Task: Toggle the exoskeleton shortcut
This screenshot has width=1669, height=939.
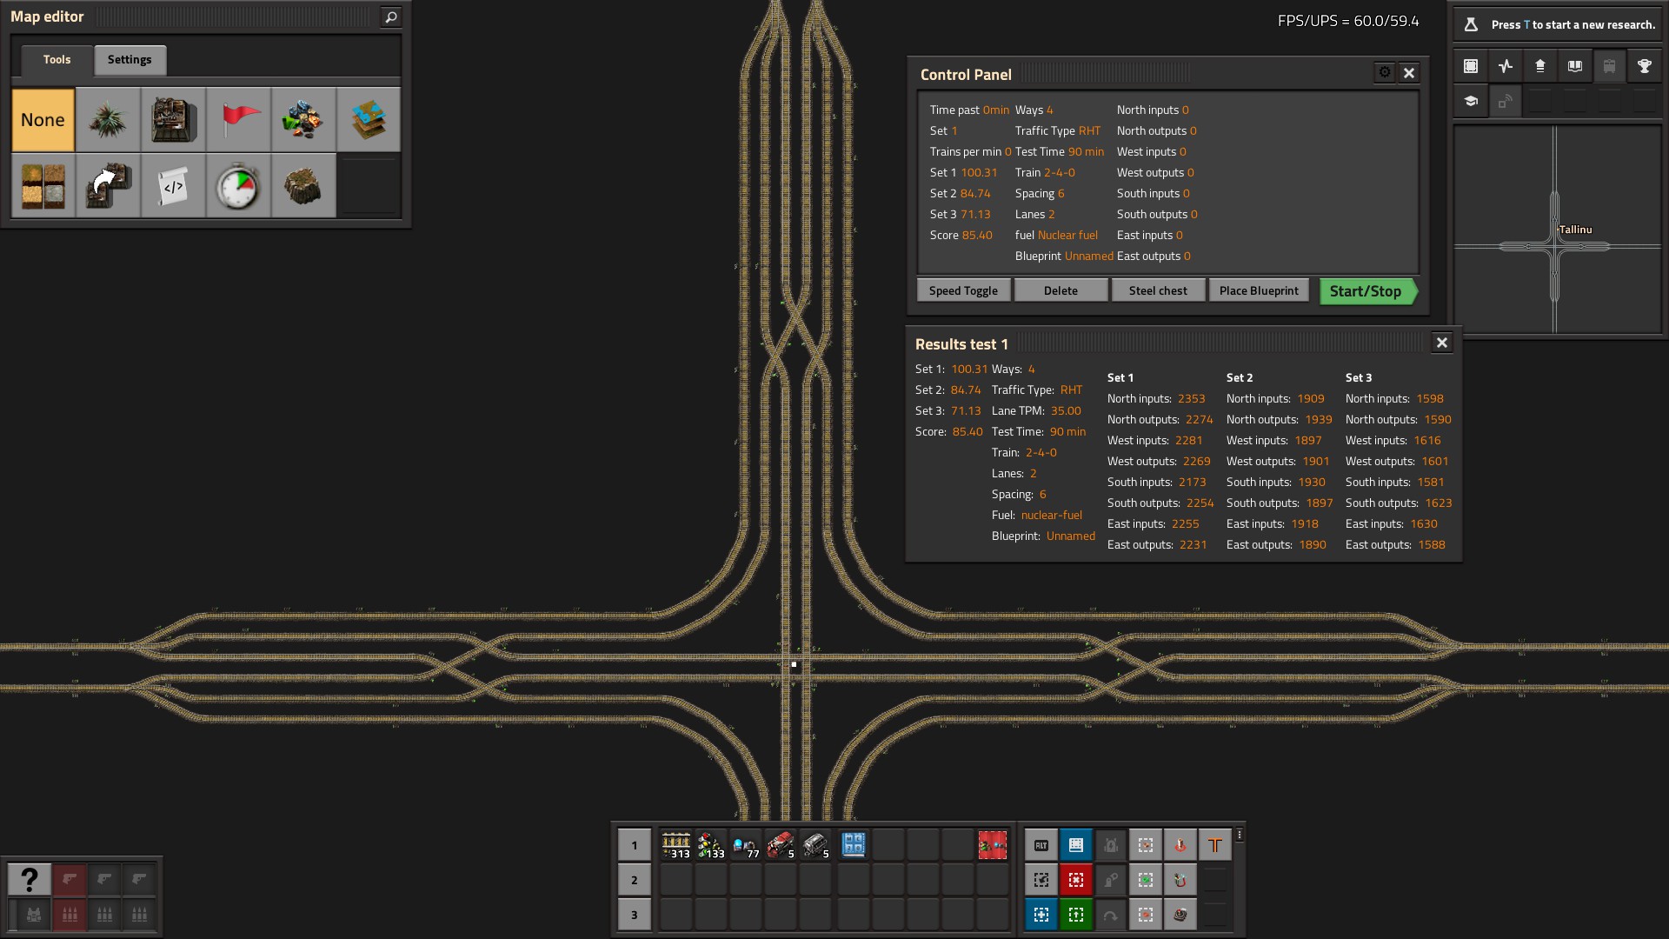Action: tap(1111, 880)
